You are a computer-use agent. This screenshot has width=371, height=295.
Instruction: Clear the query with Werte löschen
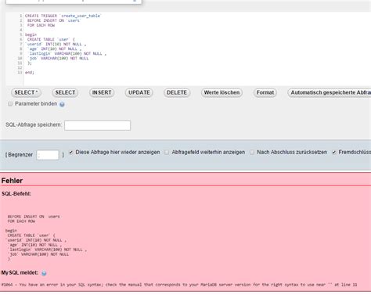(x=222, y=92)
